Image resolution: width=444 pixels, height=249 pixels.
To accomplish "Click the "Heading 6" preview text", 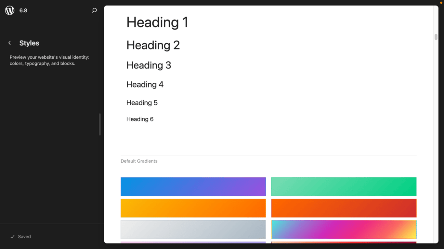I will [140, 119].
